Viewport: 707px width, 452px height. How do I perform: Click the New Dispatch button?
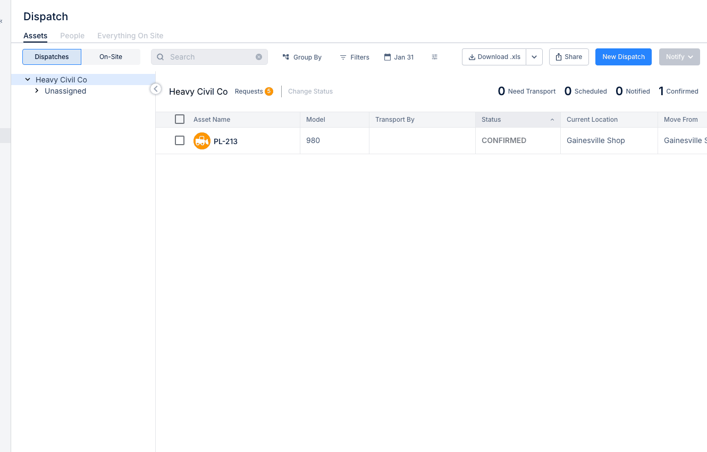click(623, 56)
